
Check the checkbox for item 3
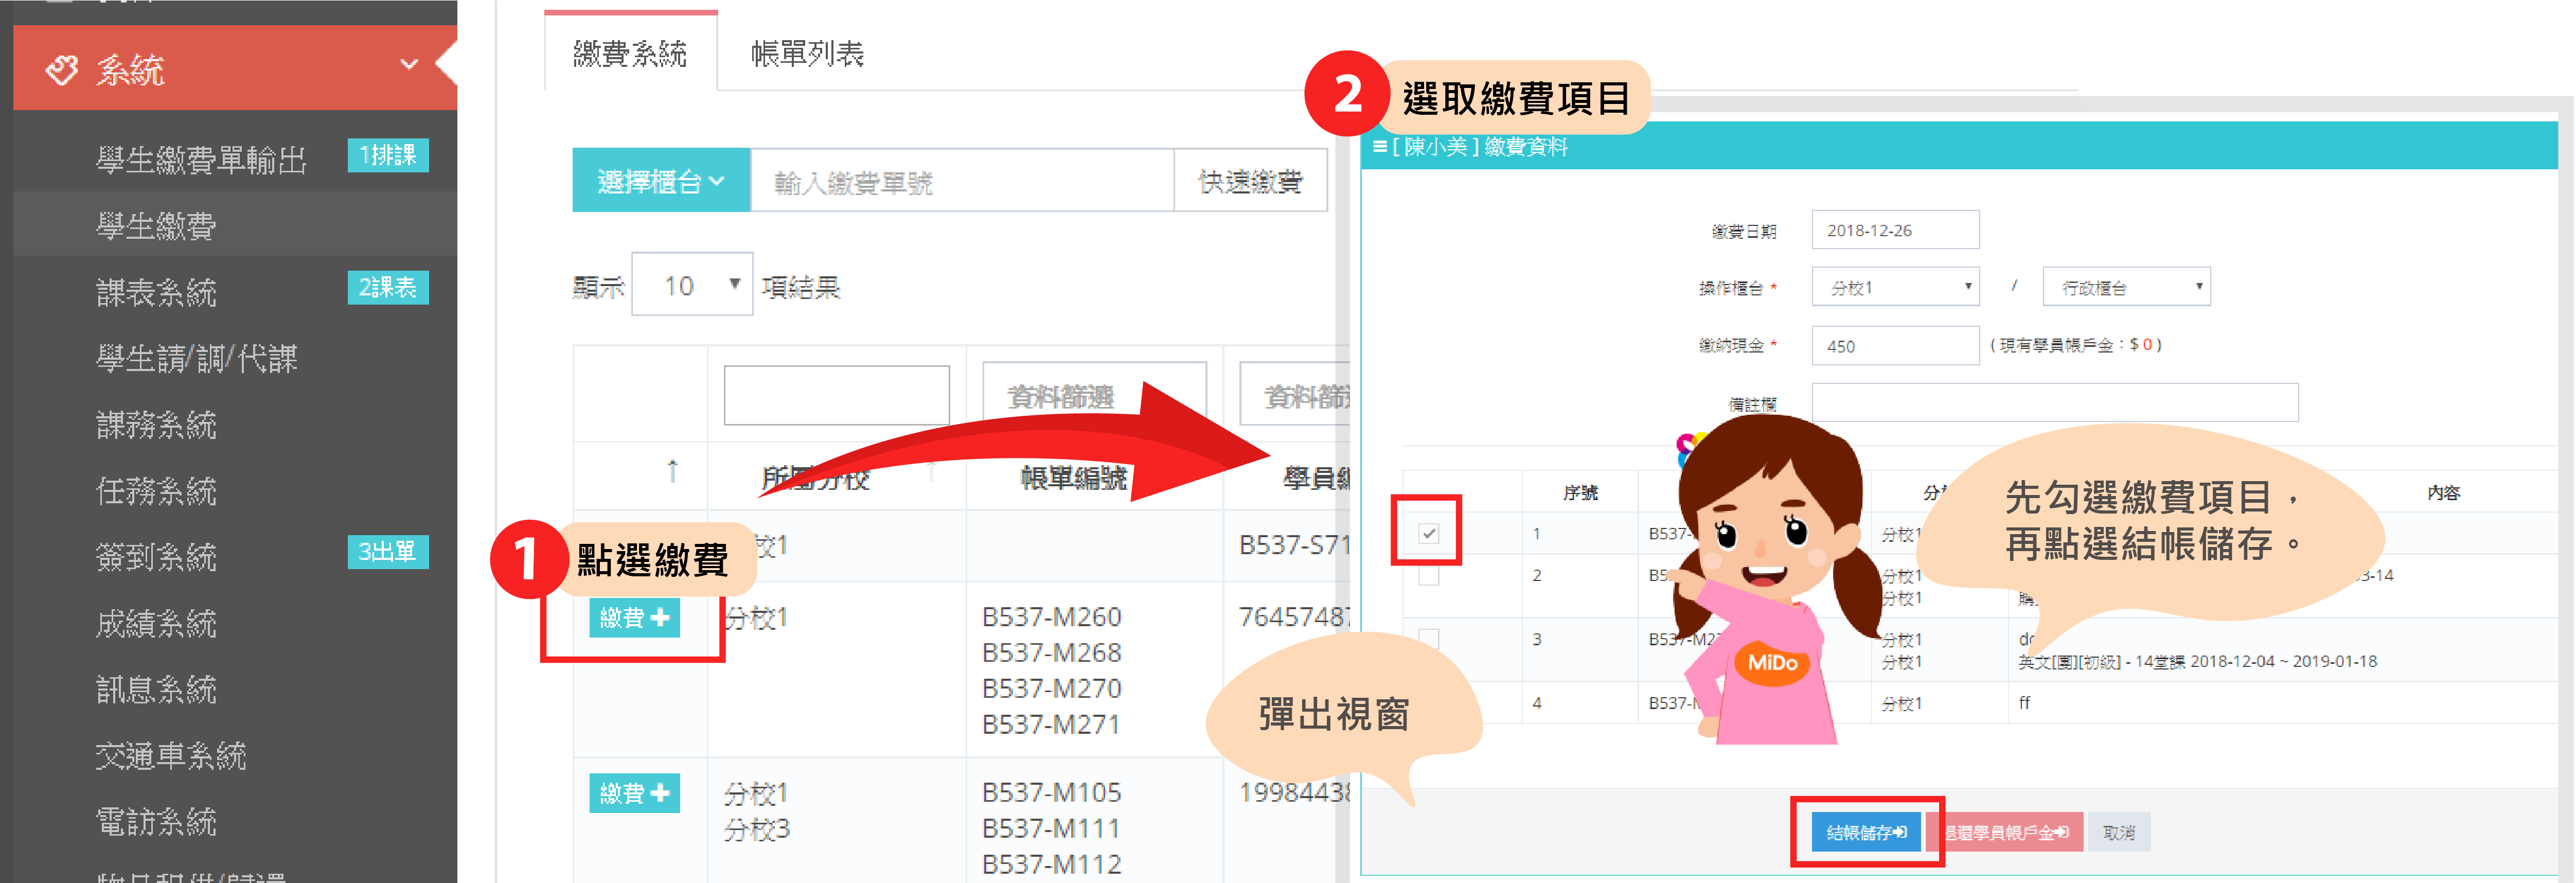pos(1428,639)
